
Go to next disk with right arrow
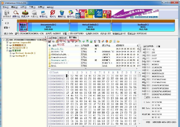coord(8,23)
